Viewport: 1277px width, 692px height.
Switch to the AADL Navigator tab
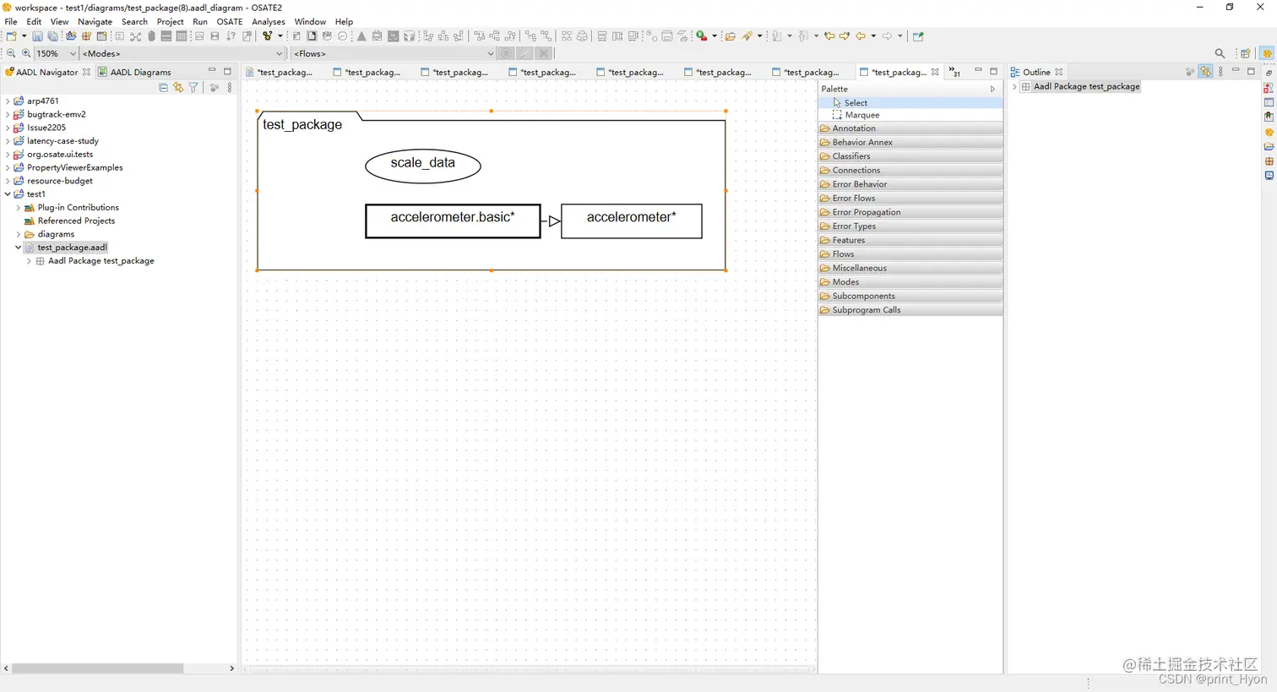click(47, 72)
